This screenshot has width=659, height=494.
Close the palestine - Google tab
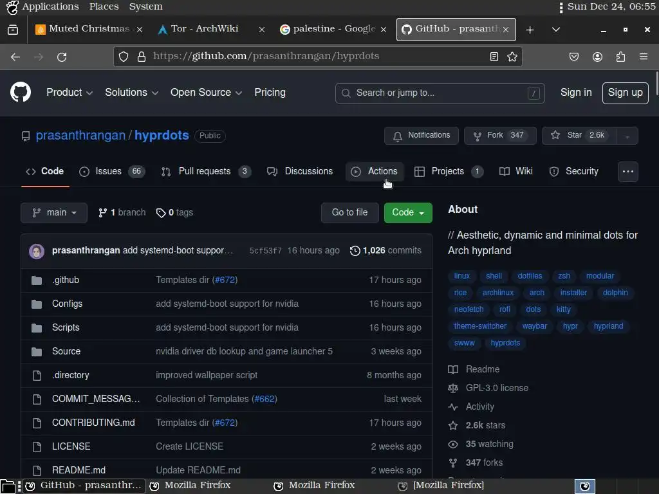[x=384, y=30]
